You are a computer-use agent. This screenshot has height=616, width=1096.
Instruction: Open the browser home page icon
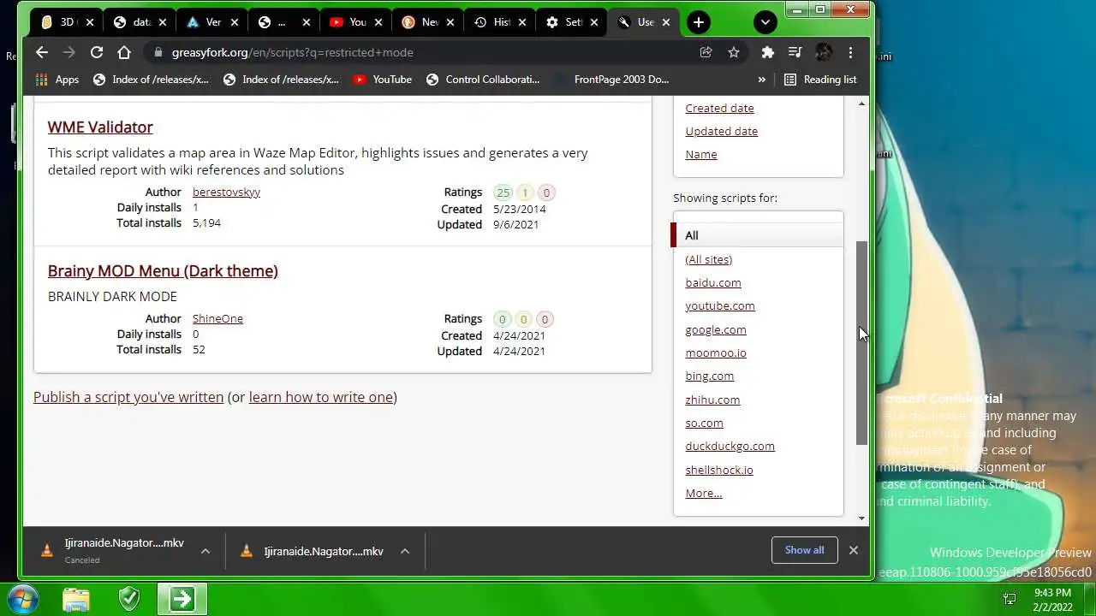tap(124, 52)
